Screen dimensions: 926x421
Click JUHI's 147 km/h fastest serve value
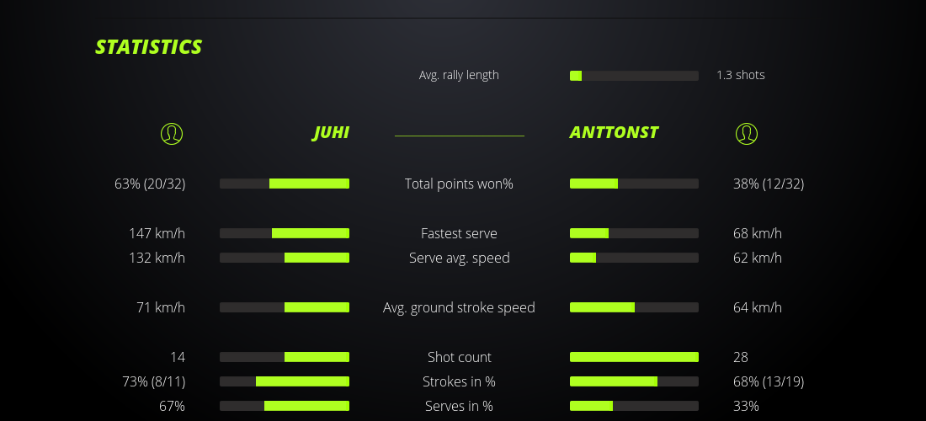(157, 233)
